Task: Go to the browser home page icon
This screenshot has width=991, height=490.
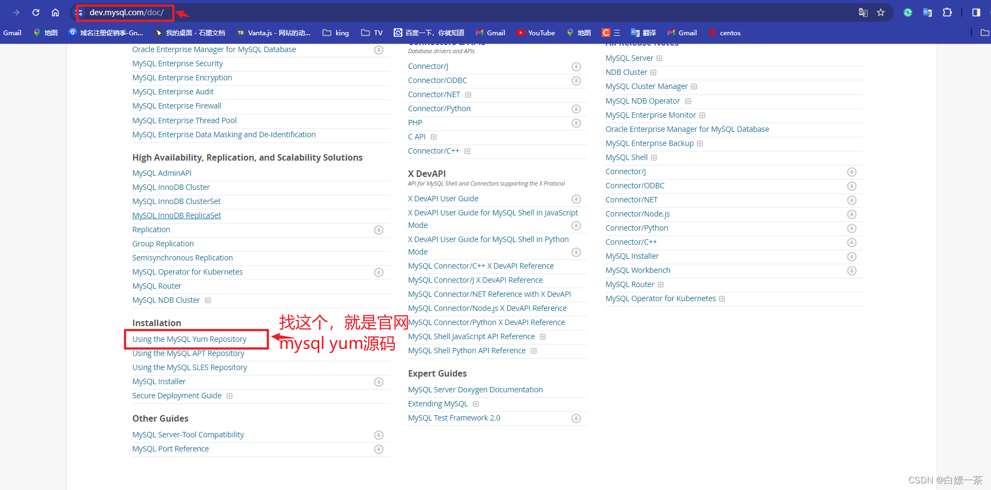Action: point(55,12)
